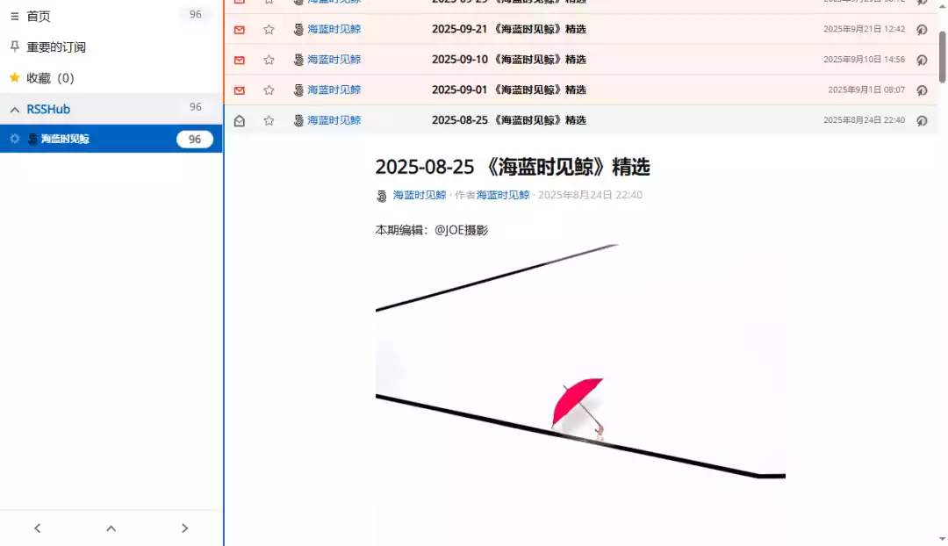Toggle read status of the 2025-08-25 article
This screenshot has width=948, height=546.
pos(239,119)
